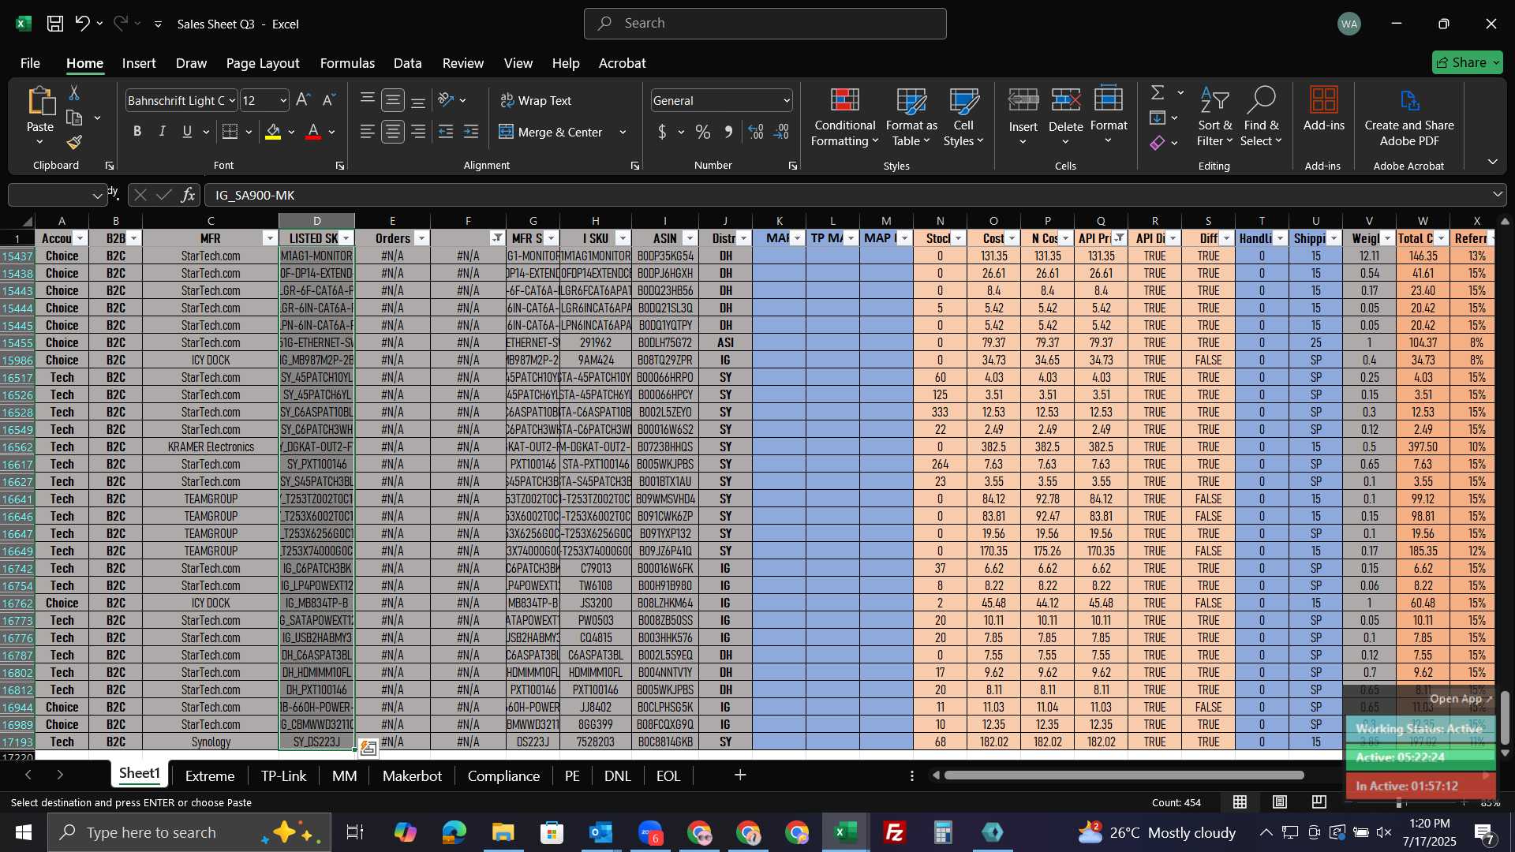Click the Delete cells button
The height and width of the screenshot is (852, 1515).
pyautogui.click(x=1066, y=117)
